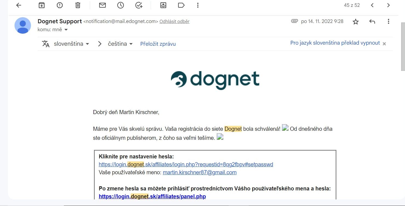
Task: Open message more-options menu beside reply
Action: point(388,22)
